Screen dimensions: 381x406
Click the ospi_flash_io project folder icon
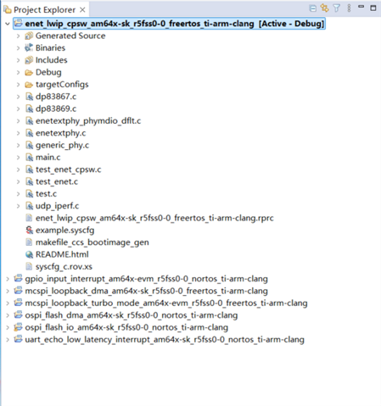pyautogui.click(x=18, y=327)
